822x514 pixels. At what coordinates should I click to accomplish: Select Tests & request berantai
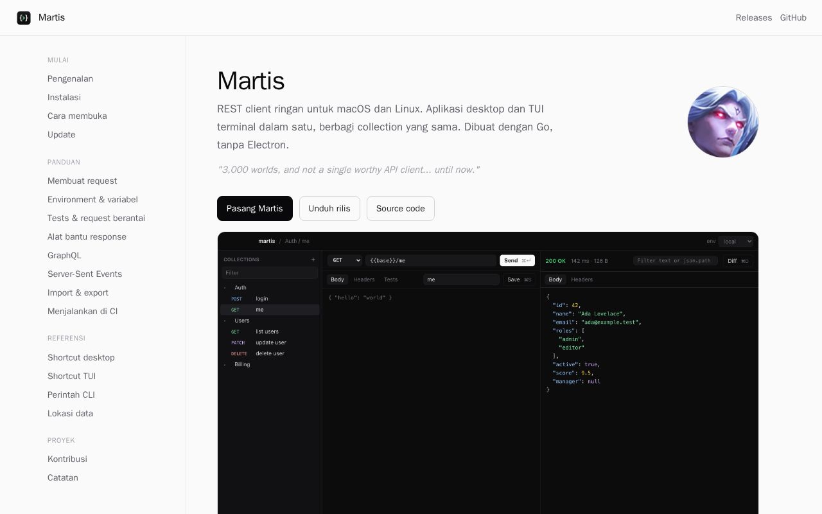(96, 218)
